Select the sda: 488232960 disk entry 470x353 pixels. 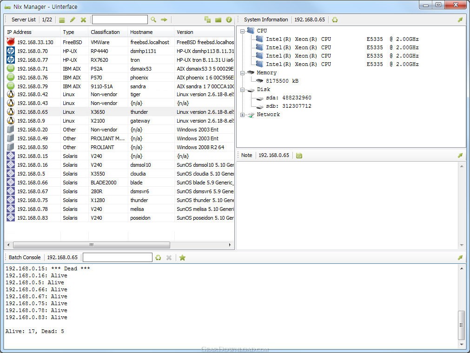pos(289,98)
